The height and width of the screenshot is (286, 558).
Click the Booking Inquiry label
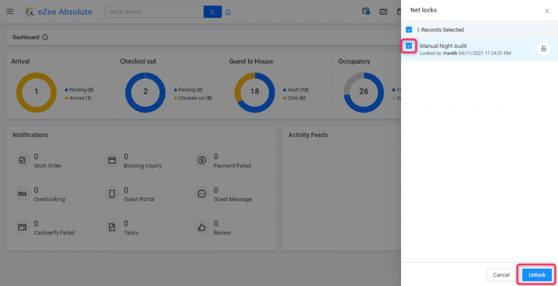pyautogui.click(x=143, y=165)
